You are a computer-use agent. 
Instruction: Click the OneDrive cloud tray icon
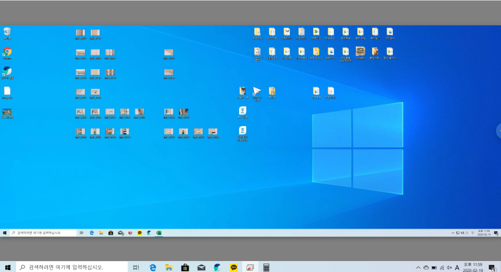click(426, 267)
